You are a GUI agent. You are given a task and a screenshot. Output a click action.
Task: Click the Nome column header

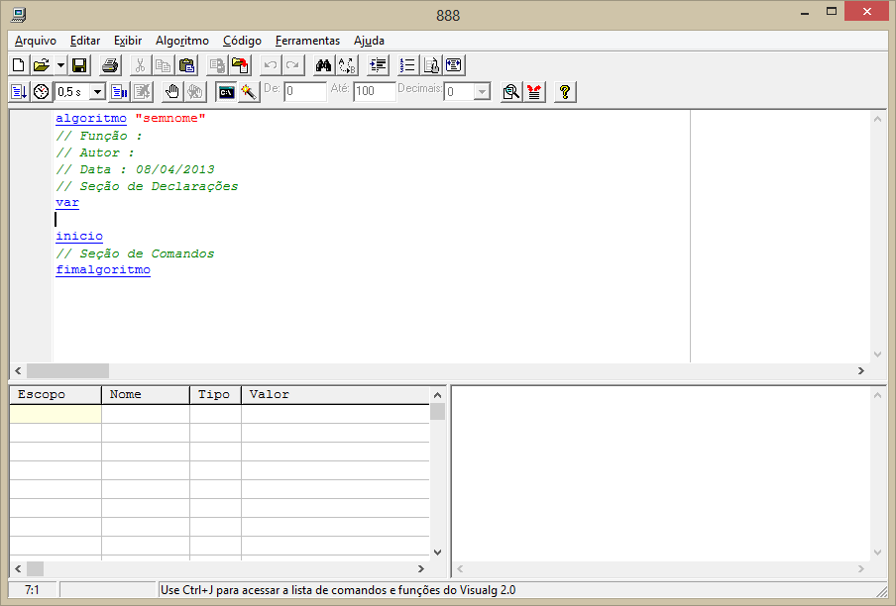coord(145,395)
